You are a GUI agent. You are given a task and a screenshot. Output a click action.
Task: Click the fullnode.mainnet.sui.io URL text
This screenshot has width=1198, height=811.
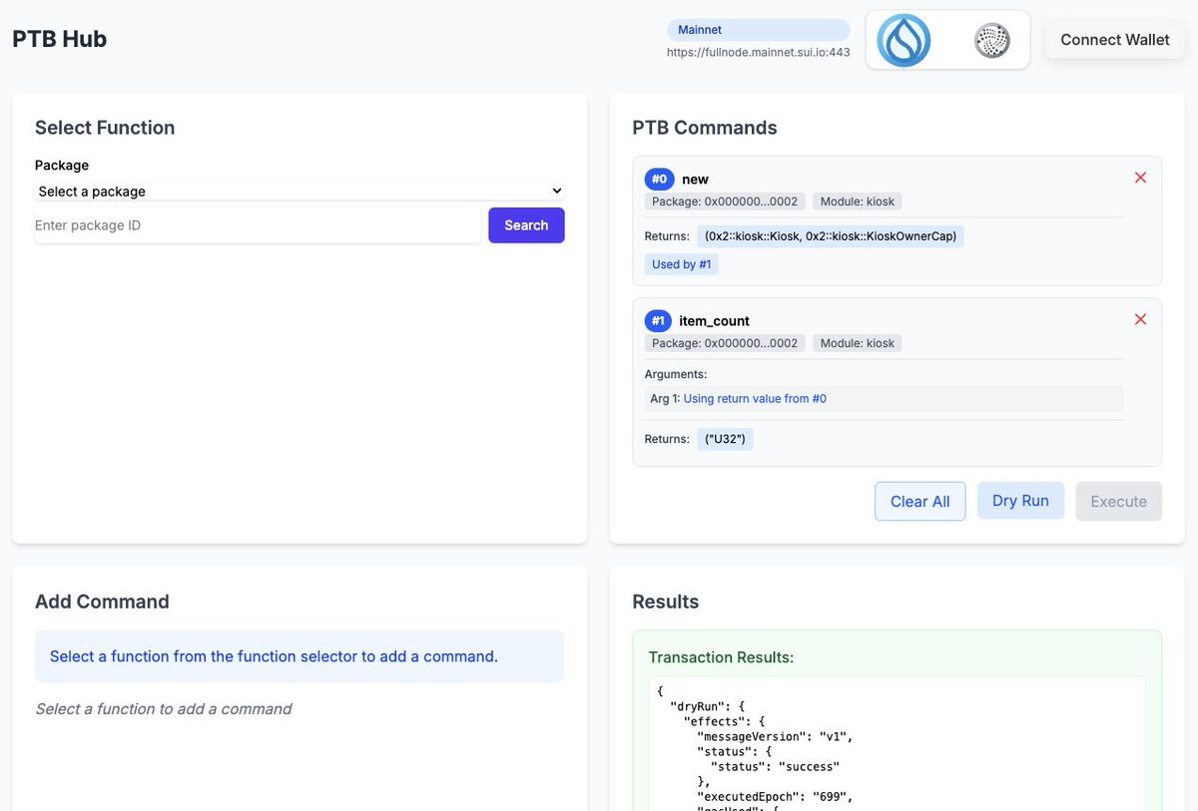759,52
